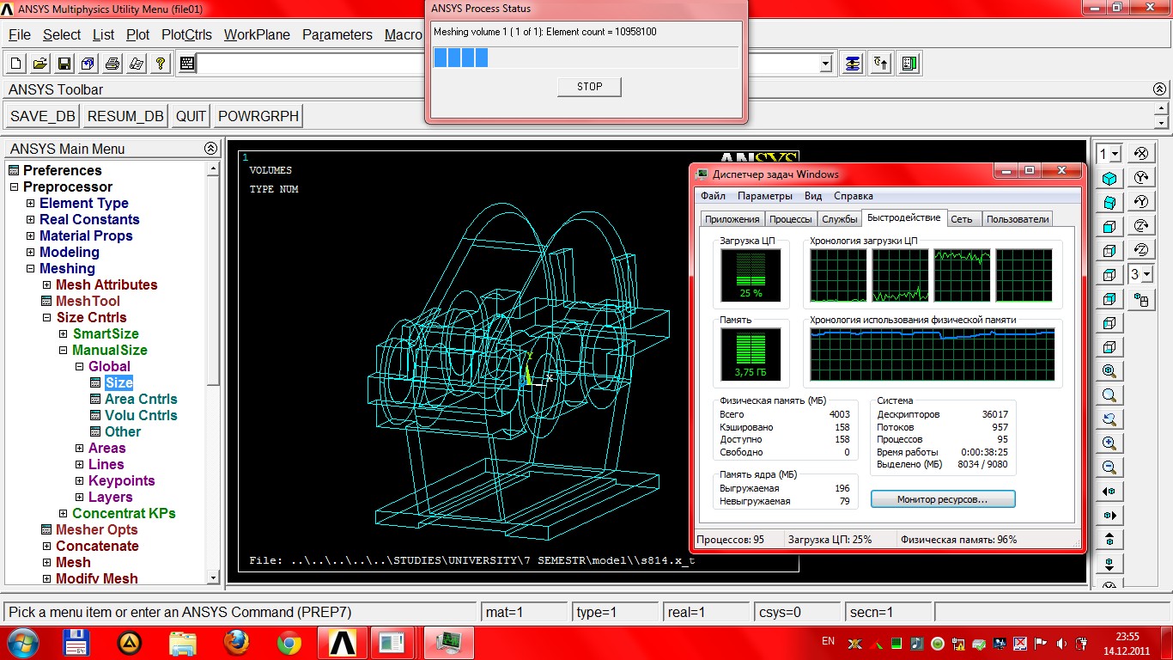Open Google Chrome from the taskbar

coord(289,643)
